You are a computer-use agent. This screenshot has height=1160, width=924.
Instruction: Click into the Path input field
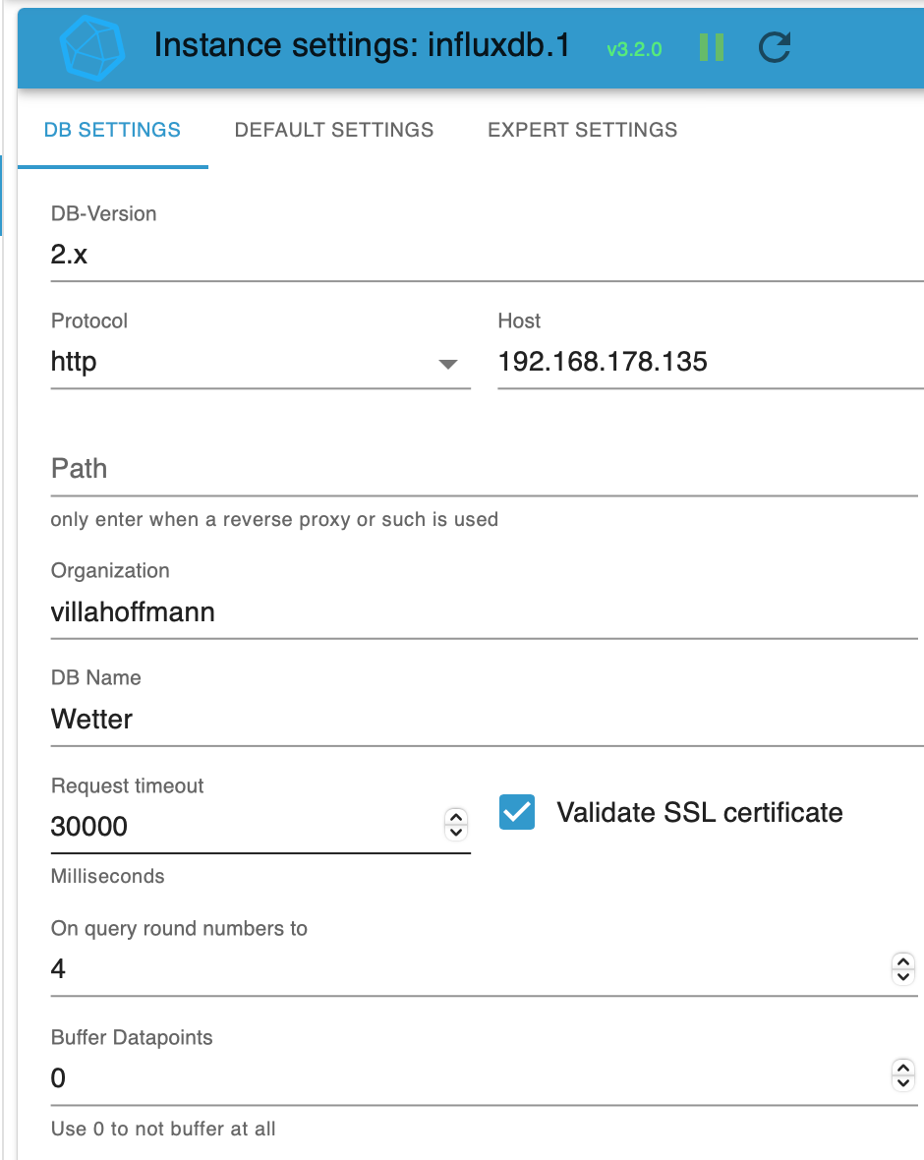point(482,469)
